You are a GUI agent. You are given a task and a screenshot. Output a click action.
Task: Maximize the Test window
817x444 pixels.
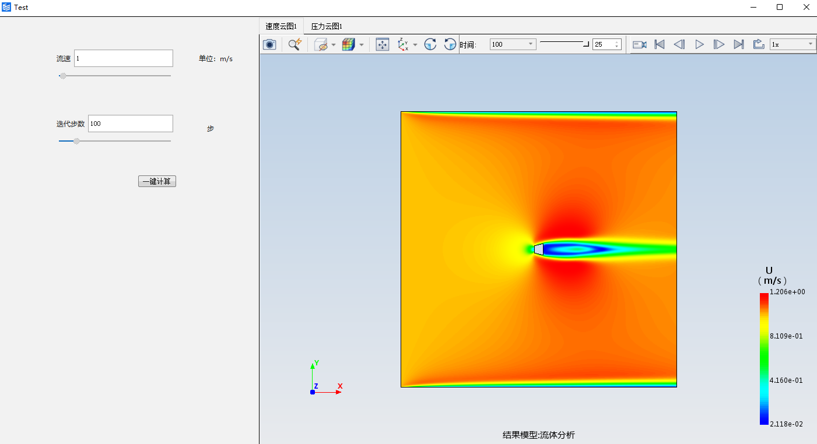780,8
